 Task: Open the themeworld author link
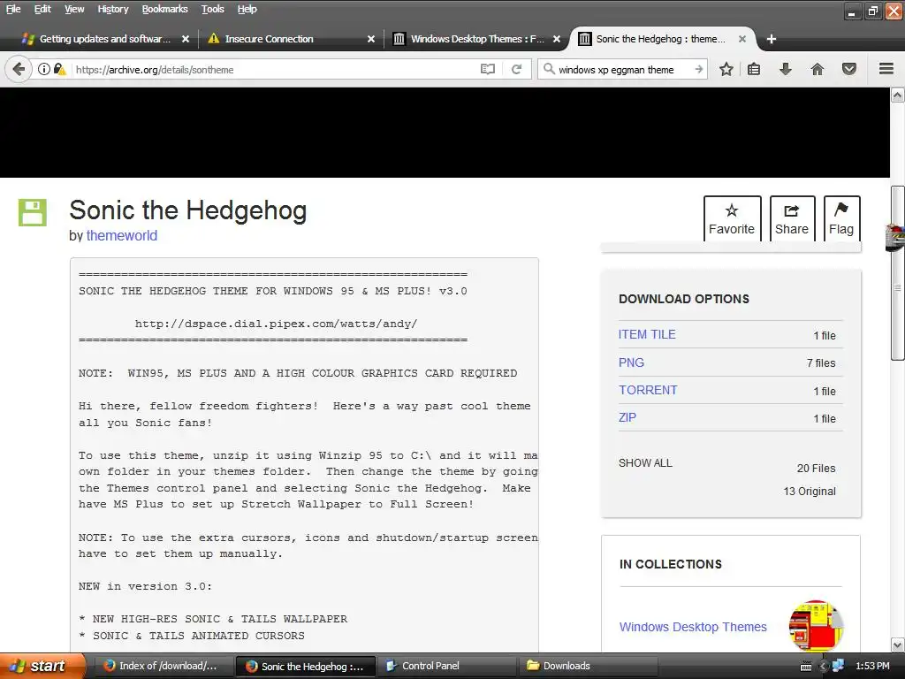122,235
